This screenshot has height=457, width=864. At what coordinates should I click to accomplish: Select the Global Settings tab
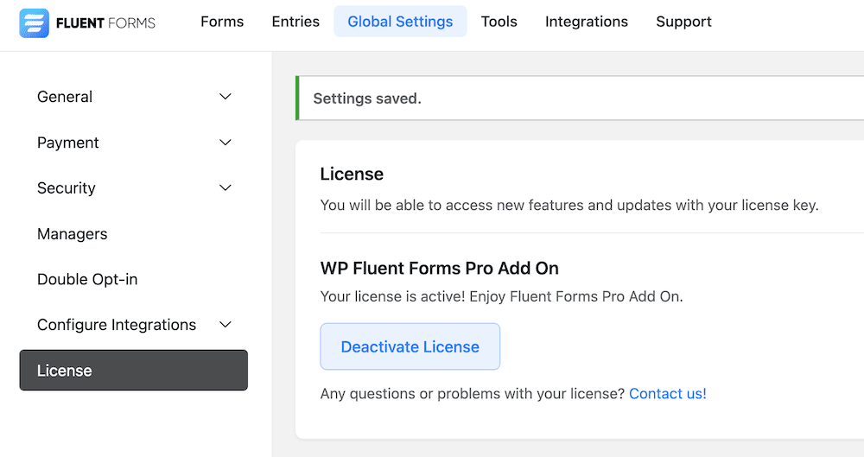(x=400, y=22)
